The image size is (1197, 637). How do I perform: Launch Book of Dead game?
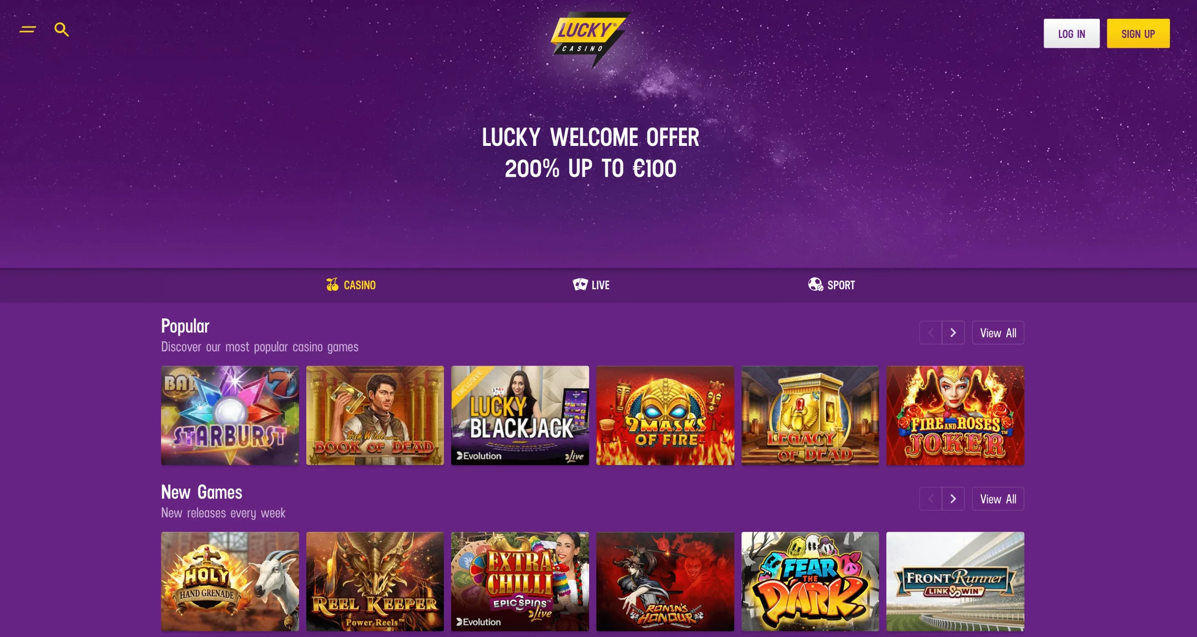pos(375,415)
